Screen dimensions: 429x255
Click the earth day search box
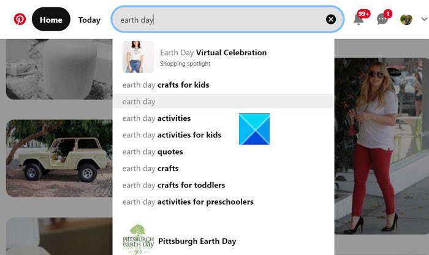pyautogui.click(x=221, y=20)
